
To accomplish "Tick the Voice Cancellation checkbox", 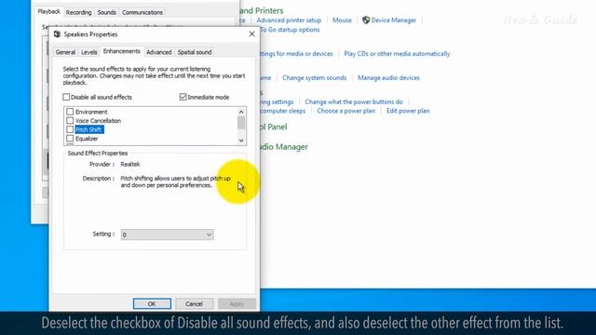I will [70, 121].
